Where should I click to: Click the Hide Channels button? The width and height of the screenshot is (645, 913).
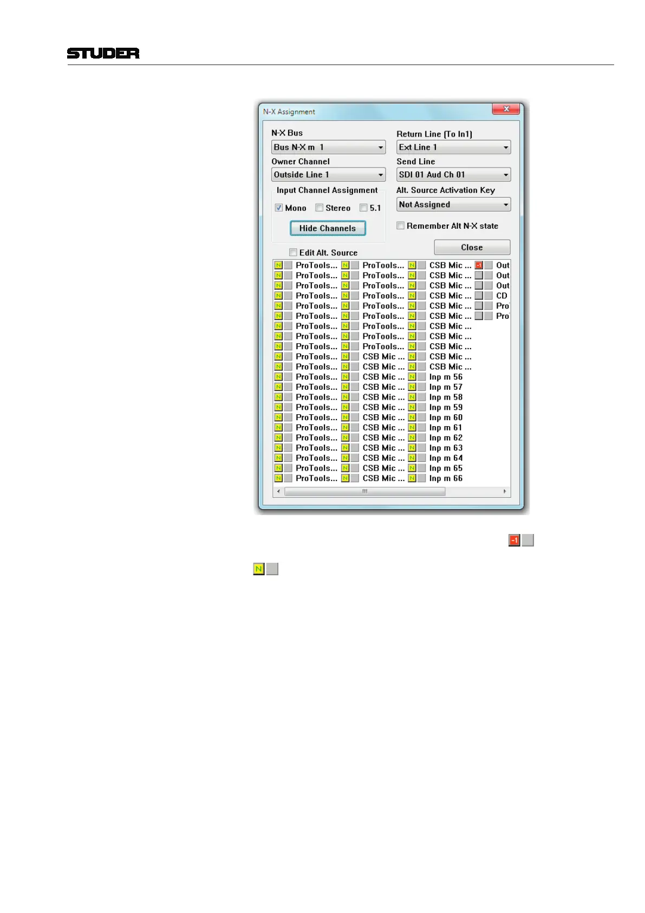click(x=328, y=228)
